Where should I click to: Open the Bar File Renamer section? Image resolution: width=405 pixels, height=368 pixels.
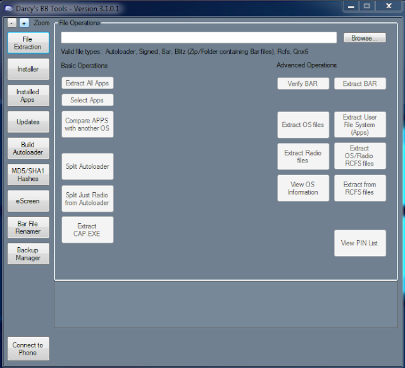coord(28,228)
